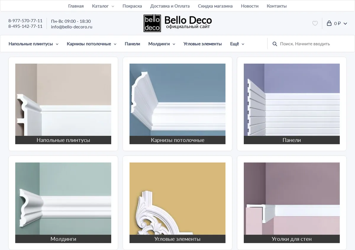Click the Контакты link

277,6
